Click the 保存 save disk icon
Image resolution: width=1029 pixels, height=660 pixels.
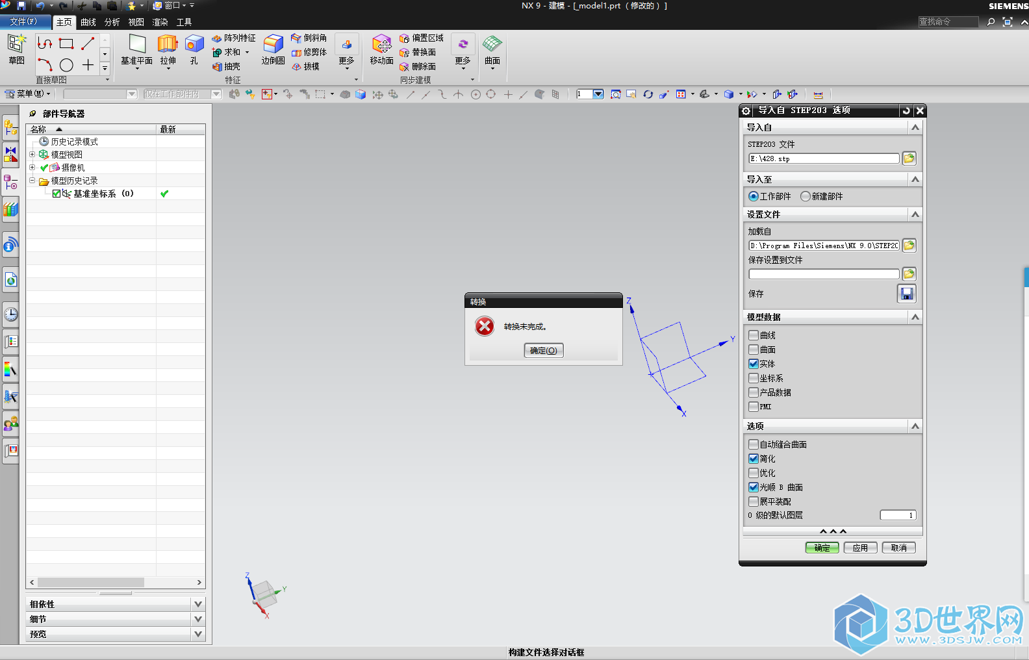click(907, 294)
